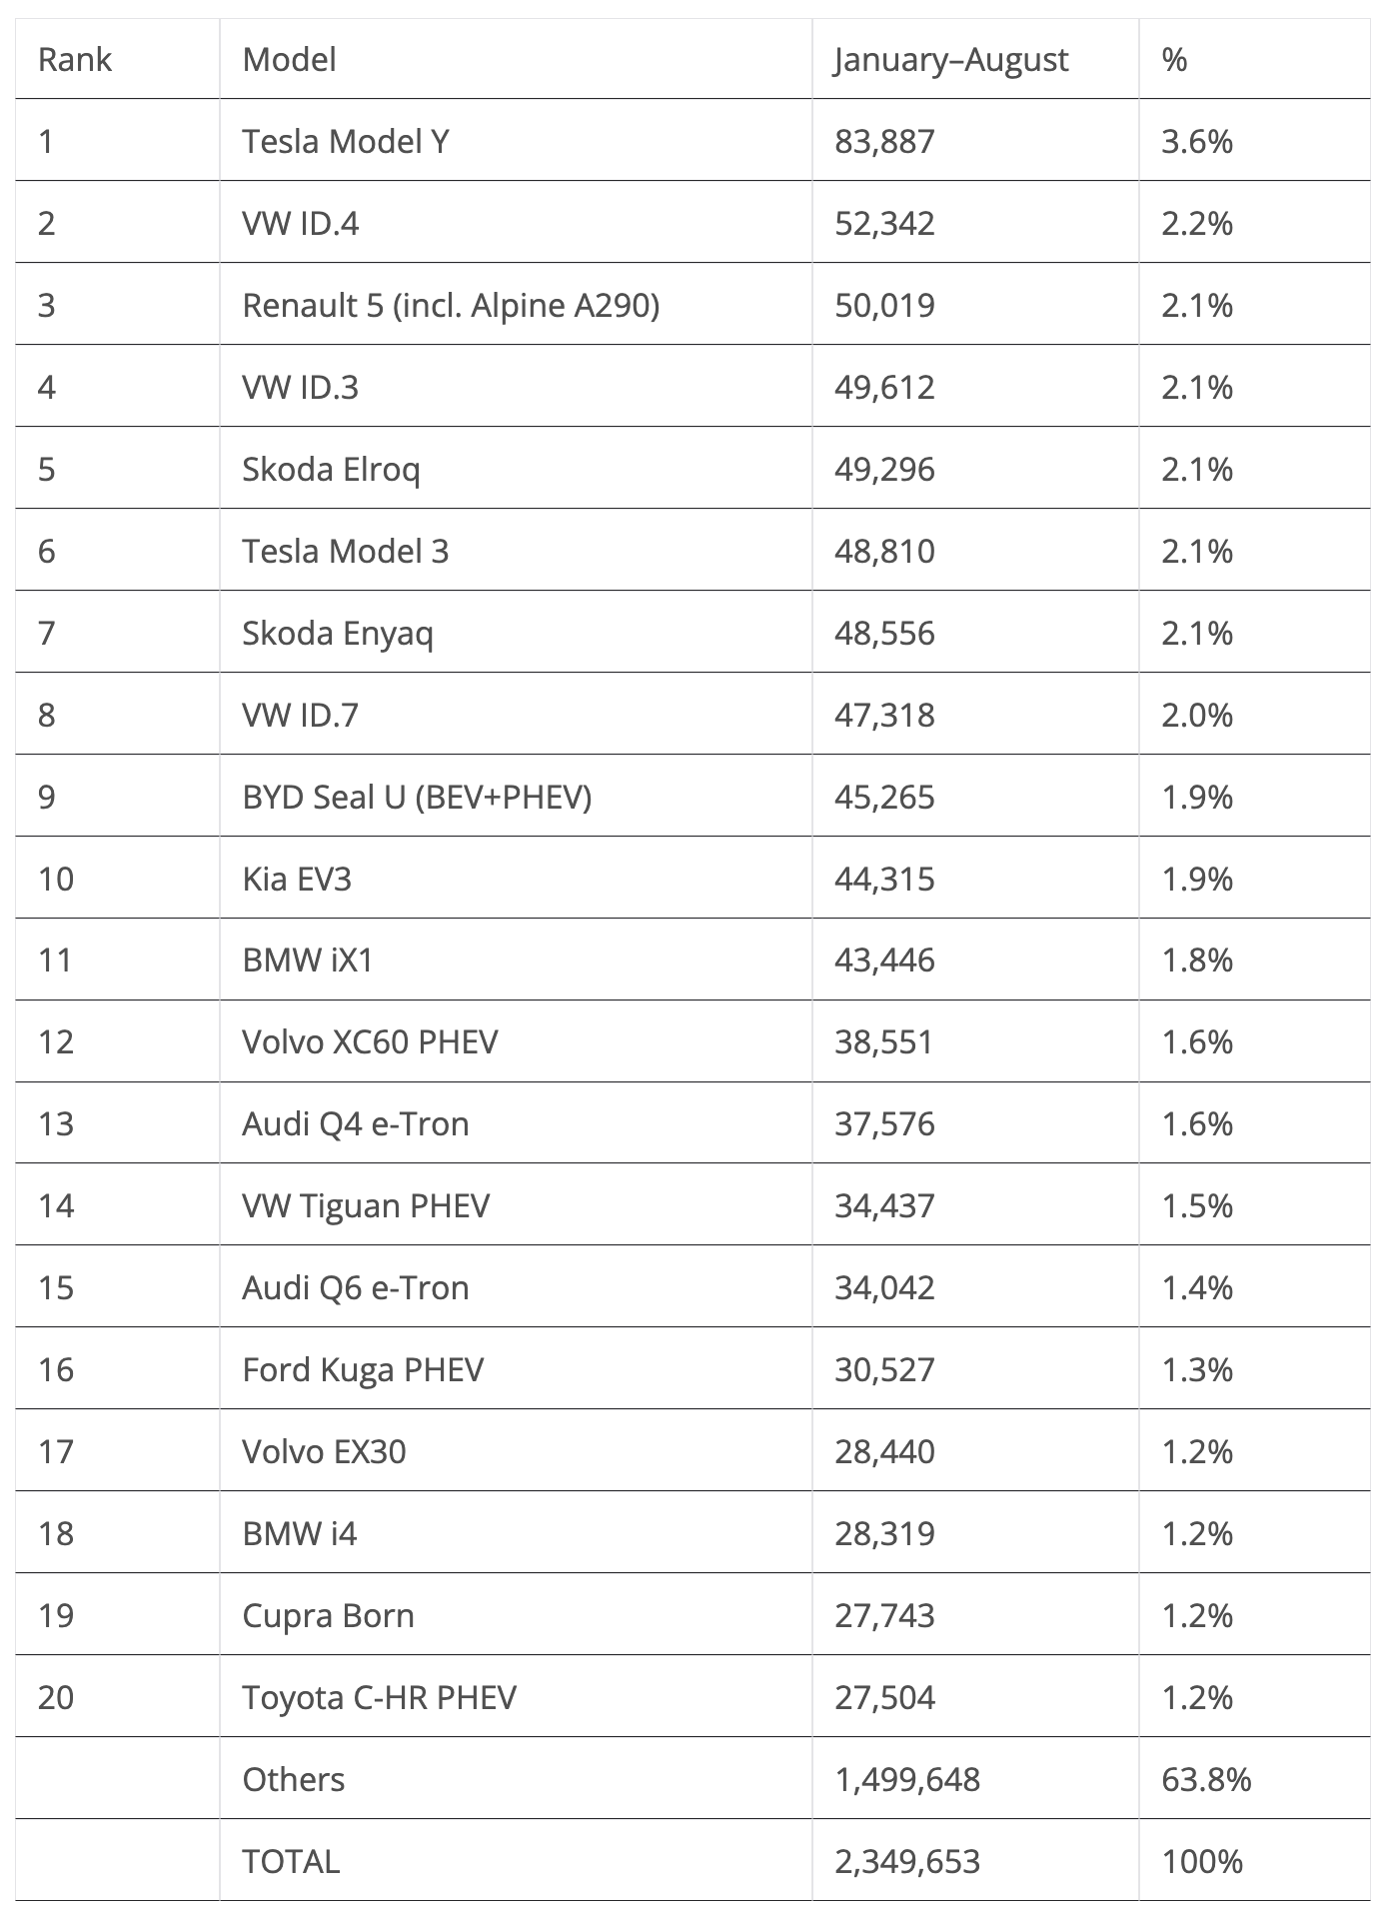
Task: Click the TOTAL row label
Action: pyautogui.click(x=291, y=1862)
